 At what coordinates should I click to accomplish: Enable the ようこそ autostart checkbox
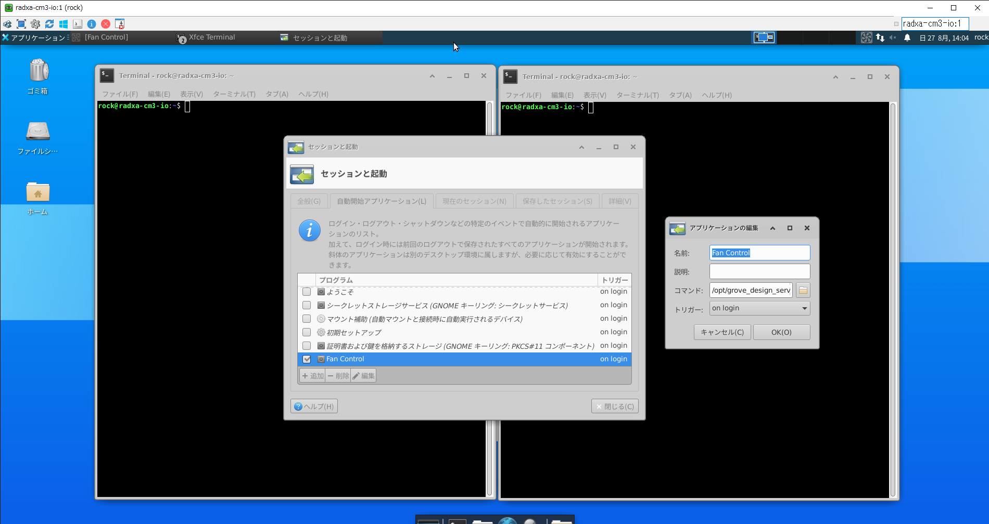pyautogui.click(x=307, y=292)
